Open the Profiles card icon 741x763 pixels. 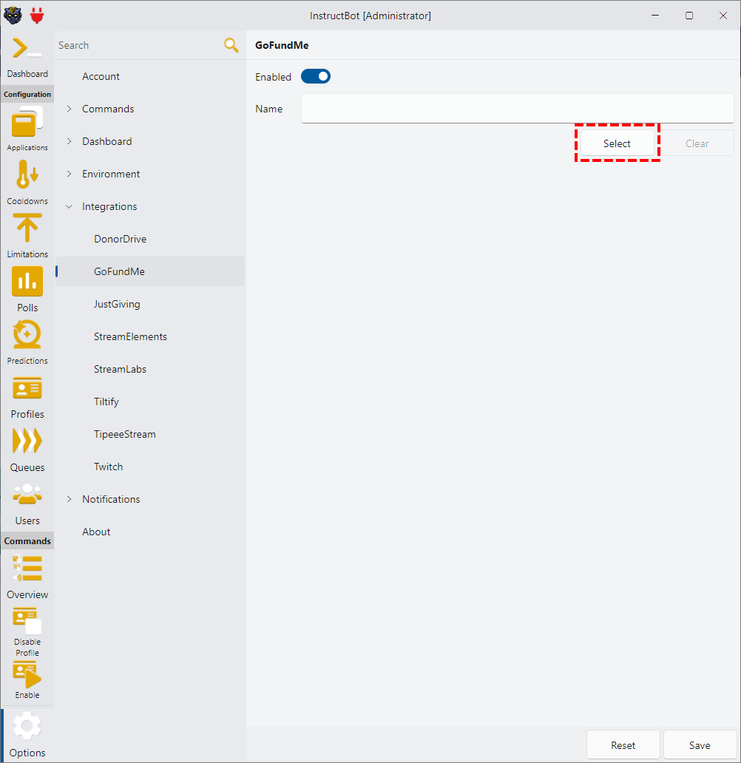27,388
